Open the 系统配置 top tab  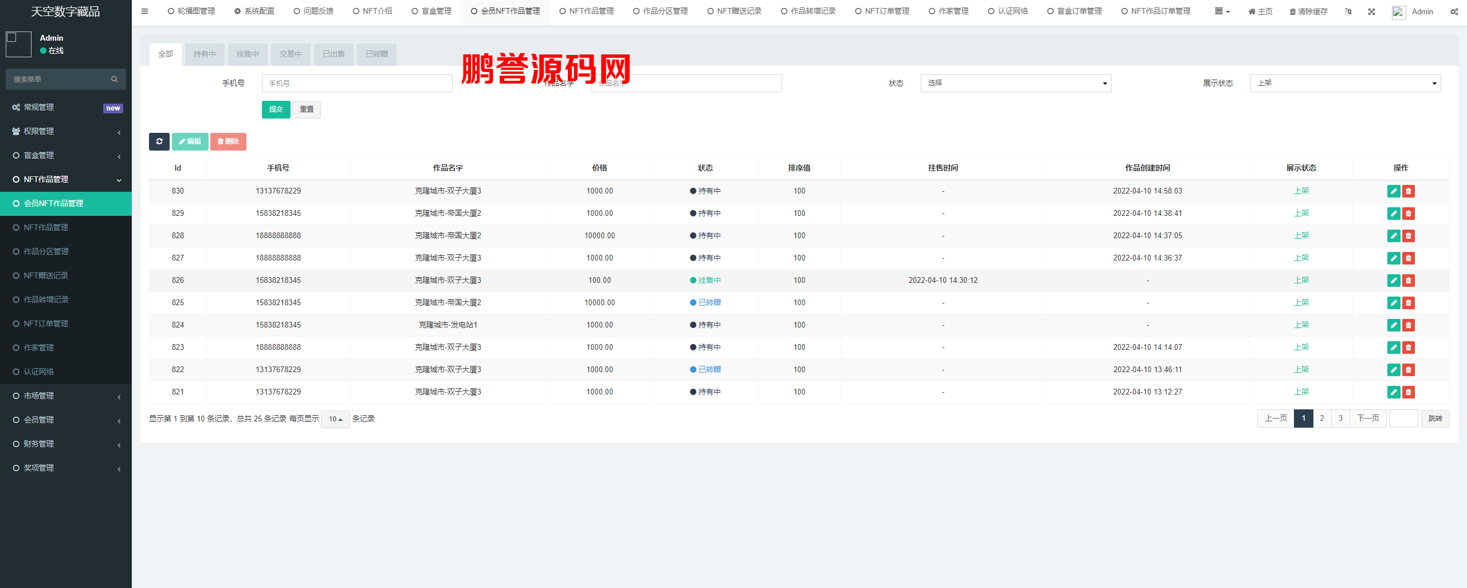254,11
